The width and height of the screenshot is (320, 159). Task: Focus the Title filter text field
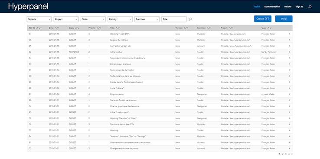coord(174,19)
